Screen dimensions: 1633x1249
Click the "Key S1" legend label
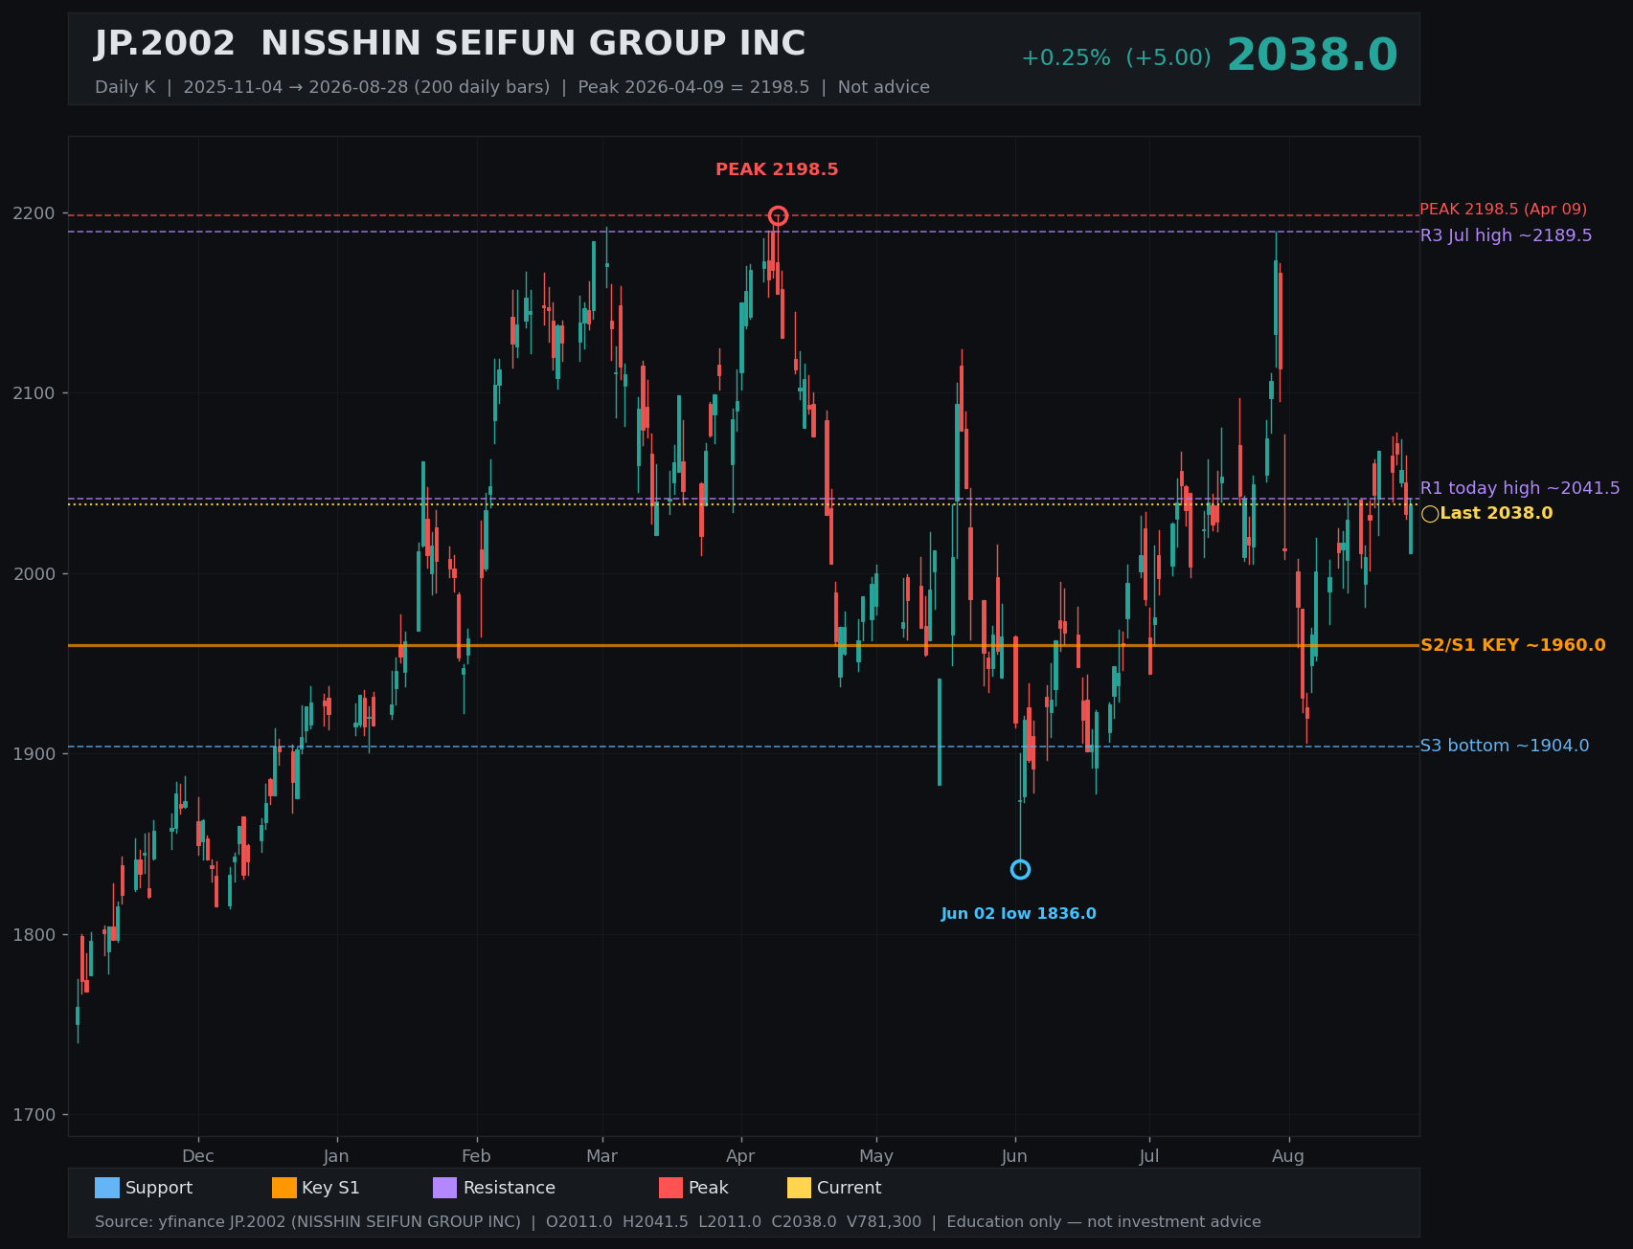click(x=331, y=1188)
